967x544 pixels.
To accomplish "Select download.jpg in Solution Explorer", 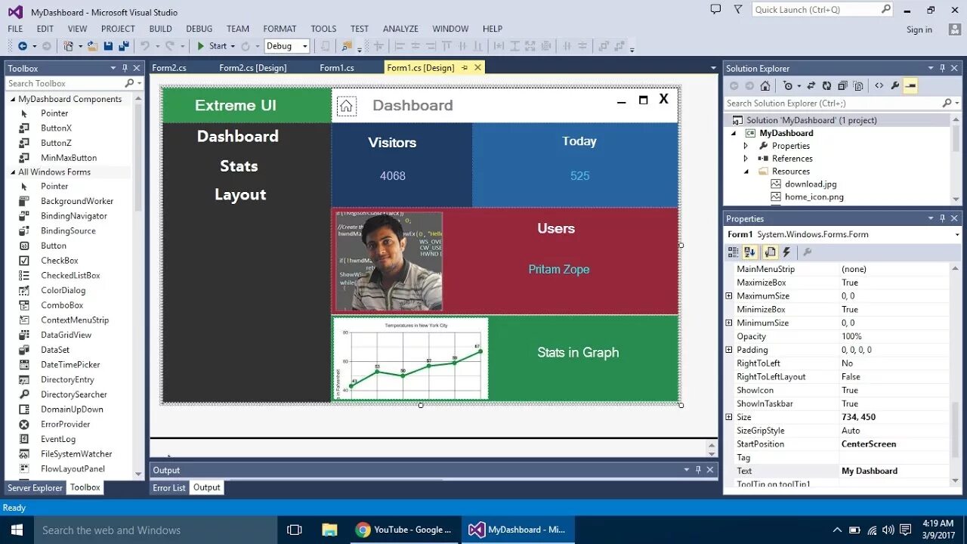I will tap(811, 184).
